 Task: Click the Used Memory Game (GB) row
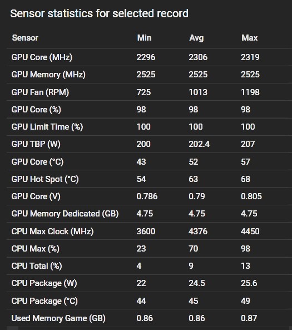pos(150,318)
